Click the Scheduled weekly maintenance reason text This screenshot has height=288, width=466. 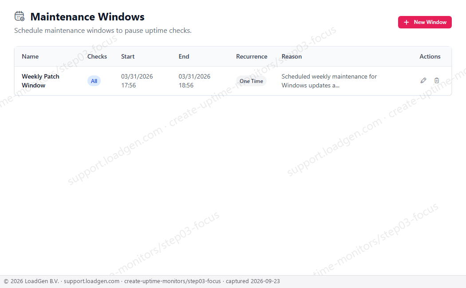click(x=329, y=81)
